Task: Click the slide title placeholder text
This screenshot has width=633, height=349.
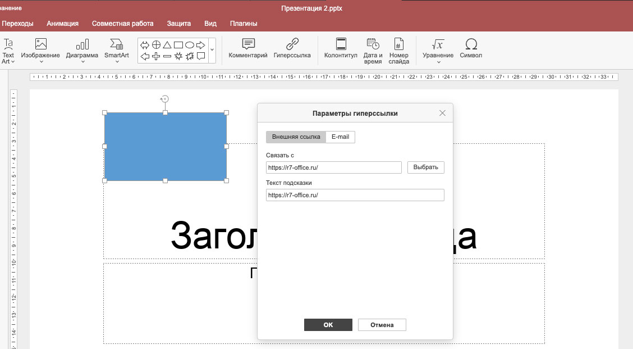Action: [213, 236]
